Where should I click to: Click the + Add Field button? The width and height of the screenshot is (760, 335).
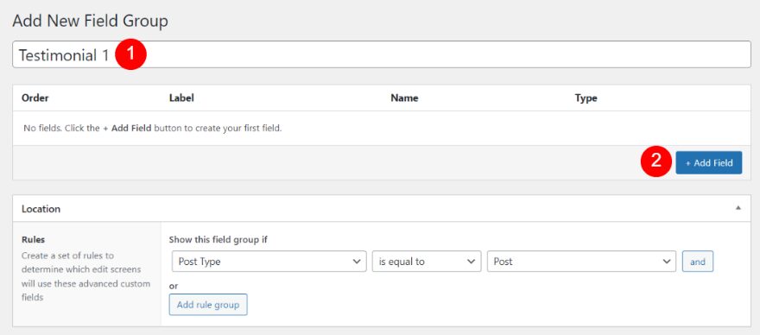(x=709, y=163)
